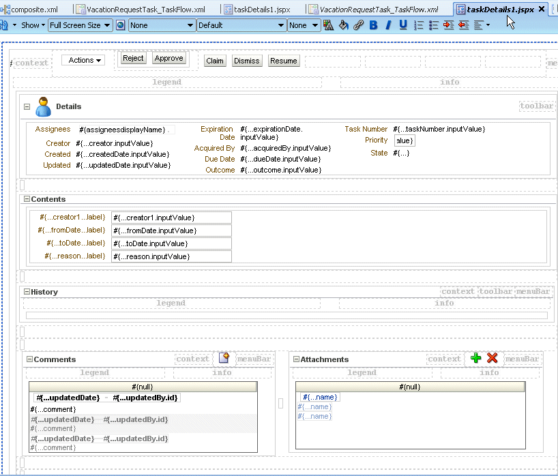This screenshot has height=476, width=558.
Task: Switch to the non-italic VacationRequestTask_TaskFlow.xml tab
Action: coord(142,10)
